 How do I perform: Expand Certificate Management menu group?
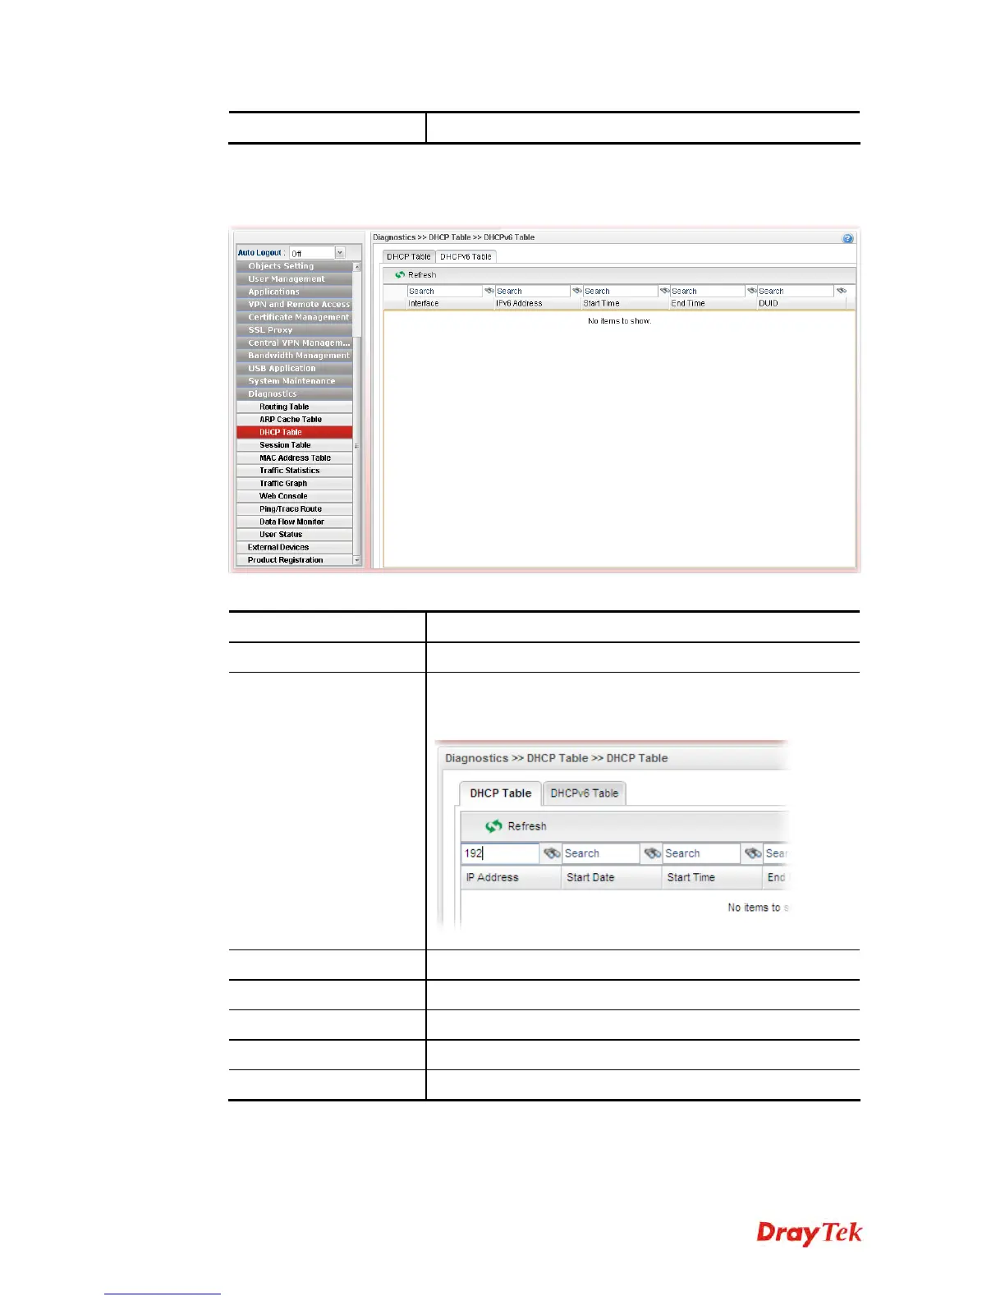294,317
